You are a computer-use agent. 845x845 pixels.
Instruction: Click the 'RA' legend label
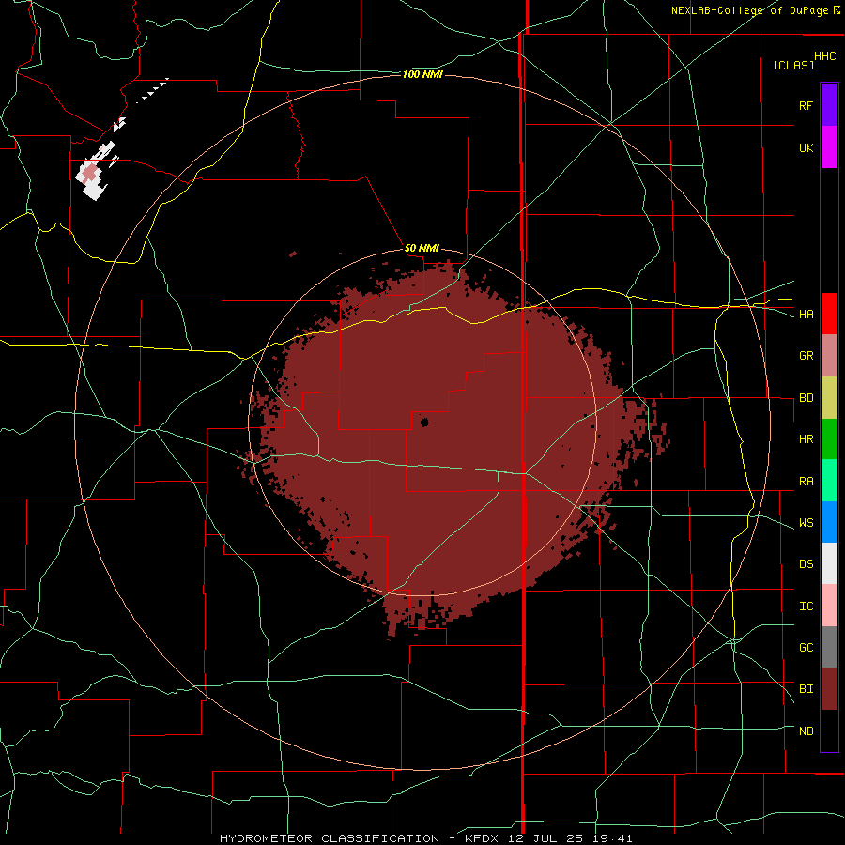click(x=806, y=482)
